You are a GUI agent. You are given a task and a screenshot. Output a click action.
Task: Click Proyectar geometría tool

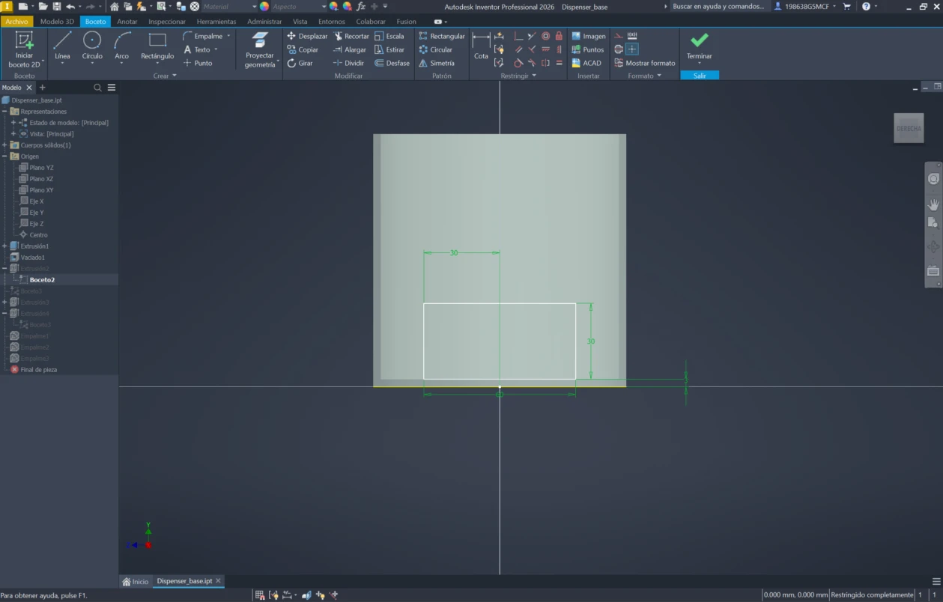(260, 50)
